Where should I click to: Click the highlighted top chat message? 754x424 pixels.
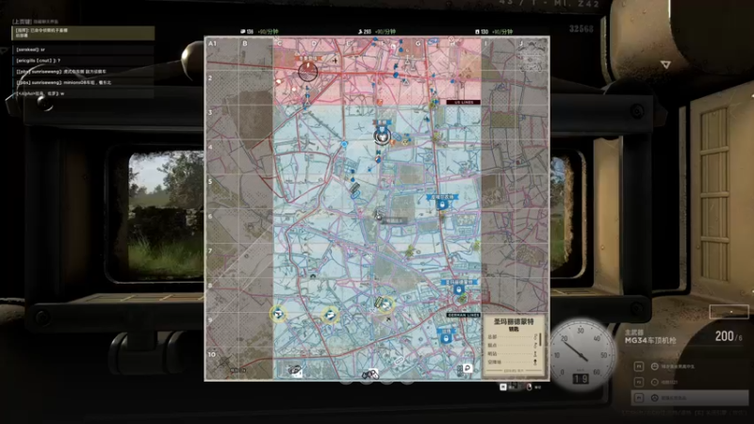[x=83, y=33]
